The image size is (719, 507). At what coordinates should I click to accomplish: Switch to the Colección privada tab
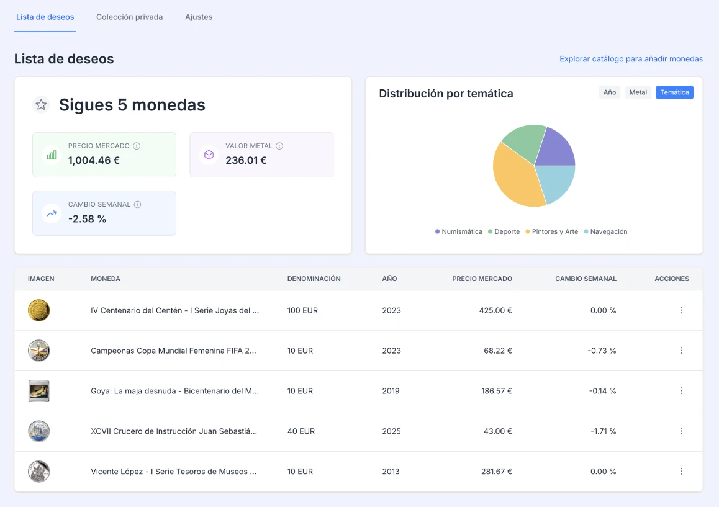pyautogui.click(x=129, y=17)
